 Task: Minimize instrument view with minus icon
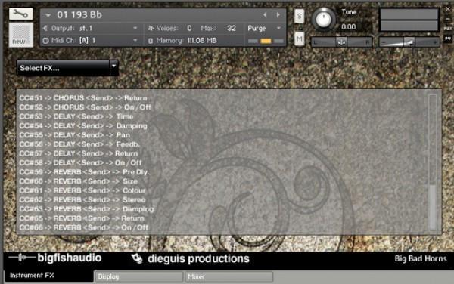[x=448, y=19]
